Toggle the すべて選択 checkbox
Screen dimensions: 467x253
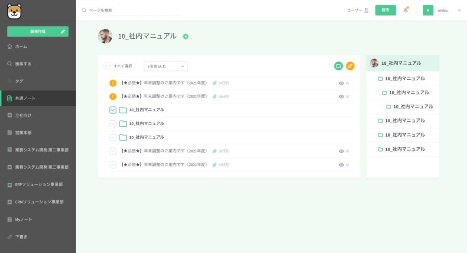(x=107, y=66)
